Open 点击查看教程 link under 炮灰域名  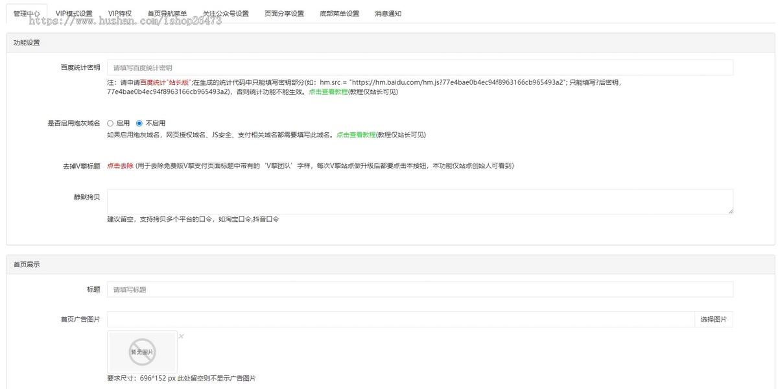[x=356, y=135]
